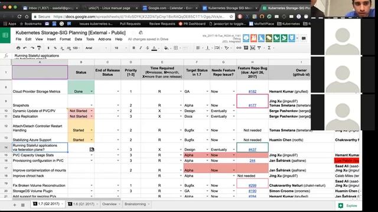
Task: Open text rotation options
Action: tap(227, 48)
